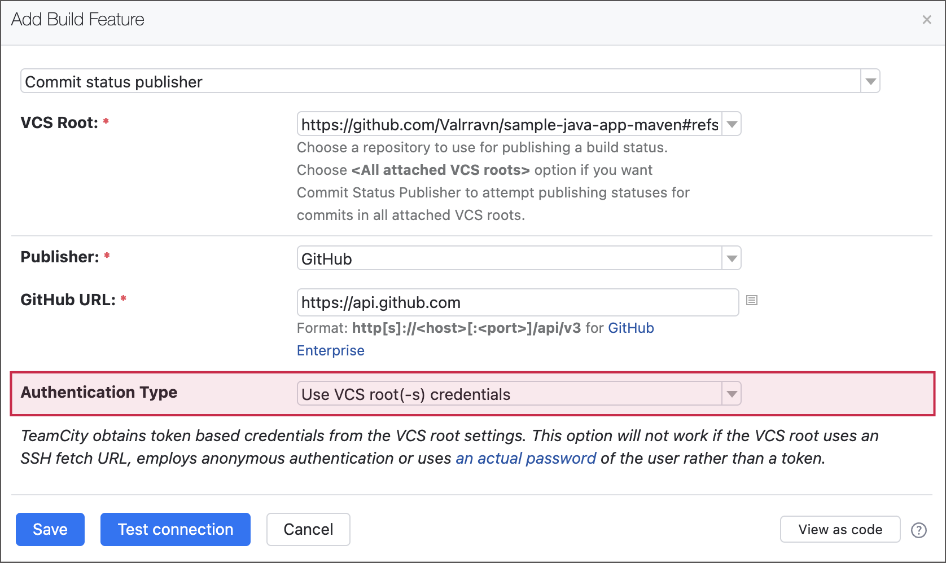Expand the Publisher dropdown showing GitHub

(x=731, y=258)
